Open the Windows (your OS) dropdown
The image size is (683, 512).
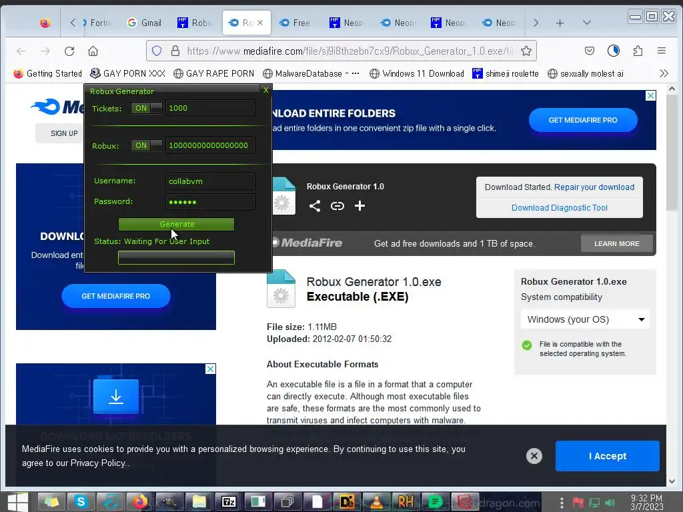tap(585, 319)
